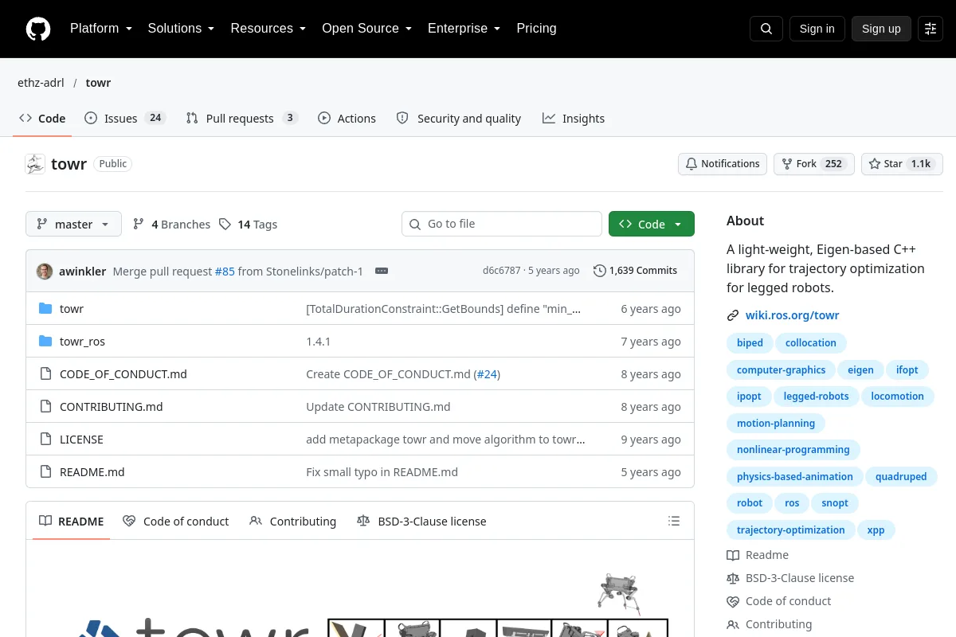Open the Security and quality tab

click(459, 119)
